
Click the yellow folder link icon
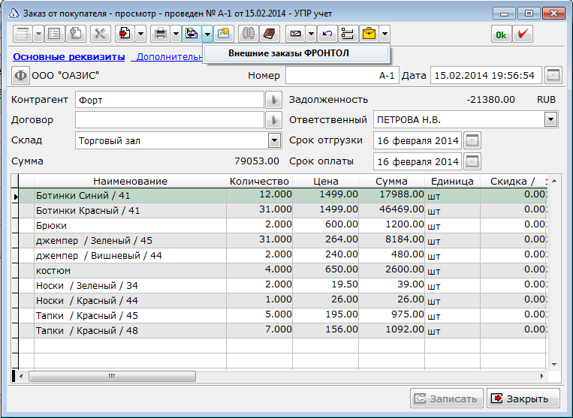tap(223, 34)
